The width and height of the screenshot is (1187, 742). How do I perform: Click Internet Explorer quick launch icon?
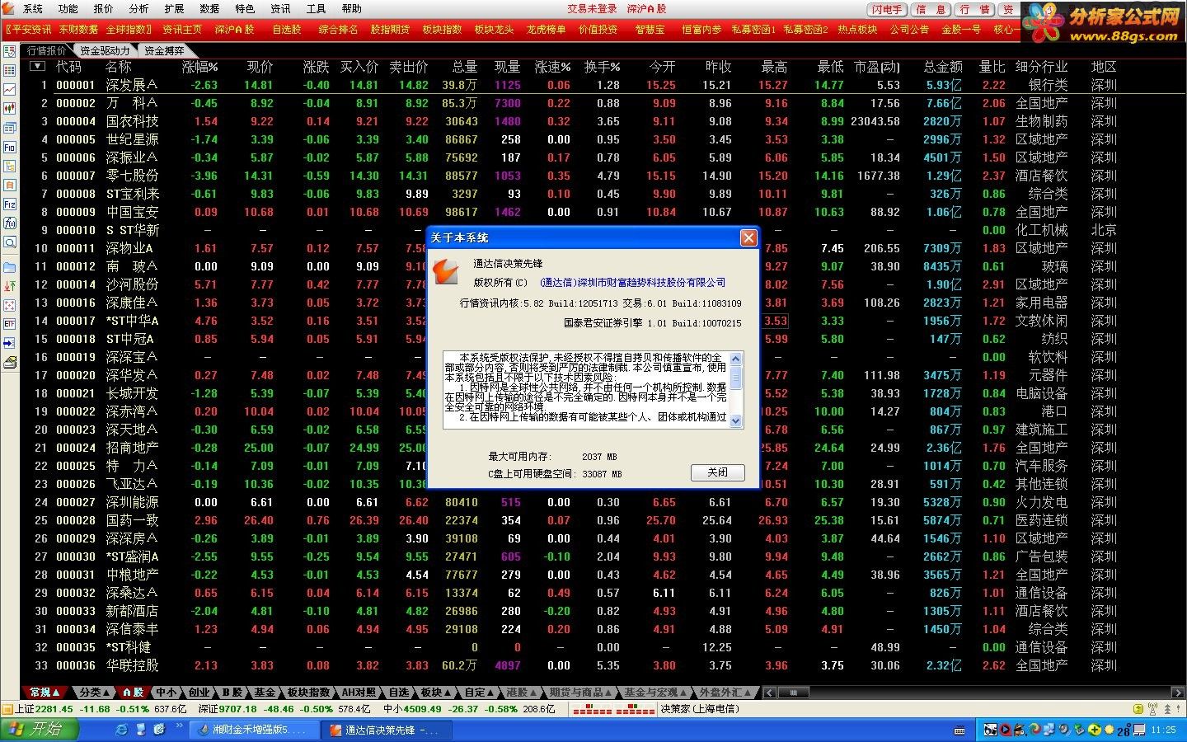(122, 730)
